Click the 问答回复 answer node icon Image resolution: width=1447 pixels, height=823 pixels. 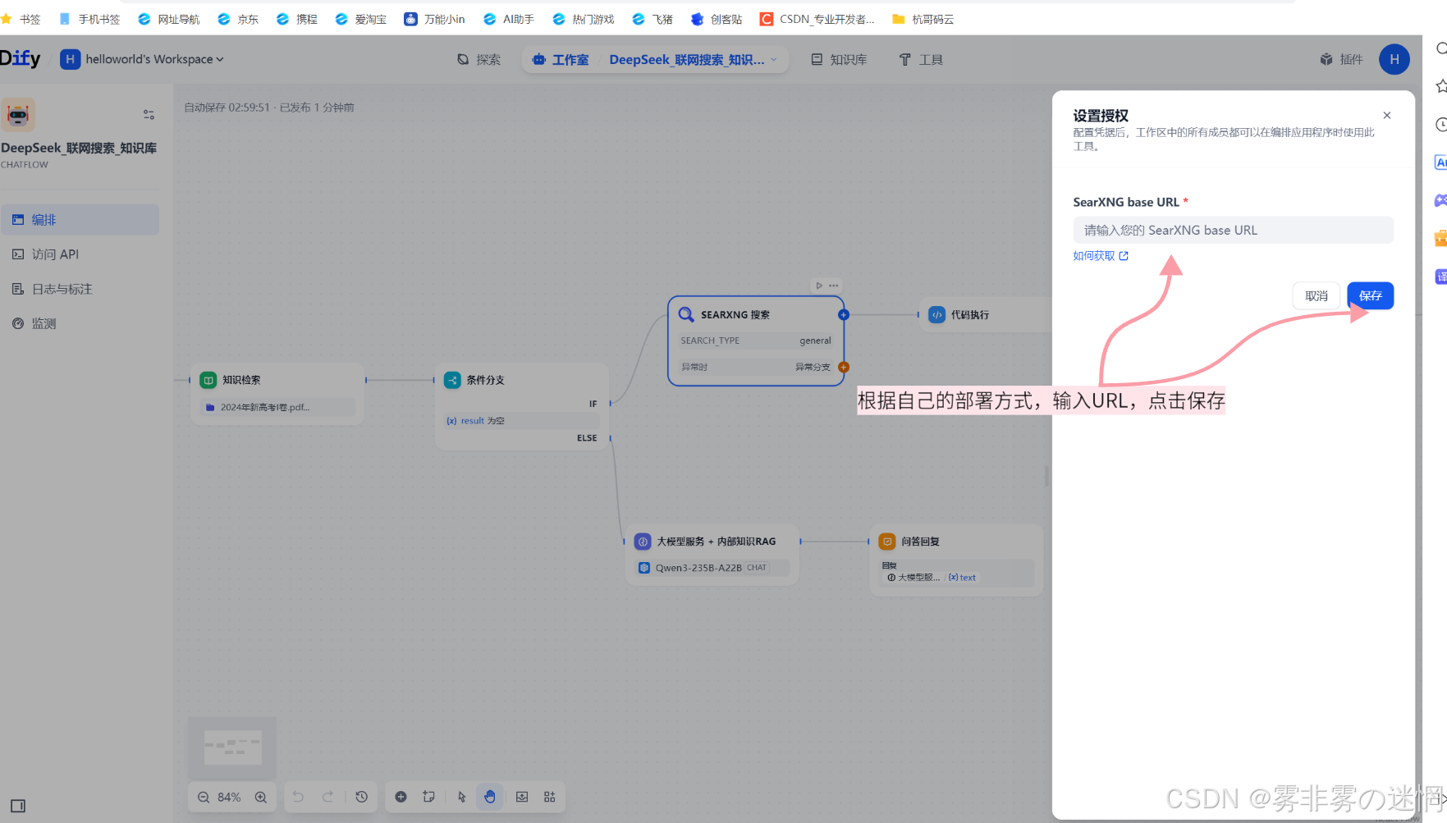(887, 542)
